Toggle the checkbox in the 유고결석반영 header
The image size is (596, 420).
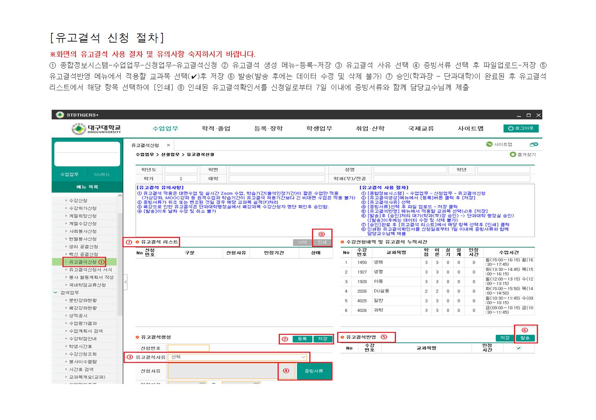519,348
